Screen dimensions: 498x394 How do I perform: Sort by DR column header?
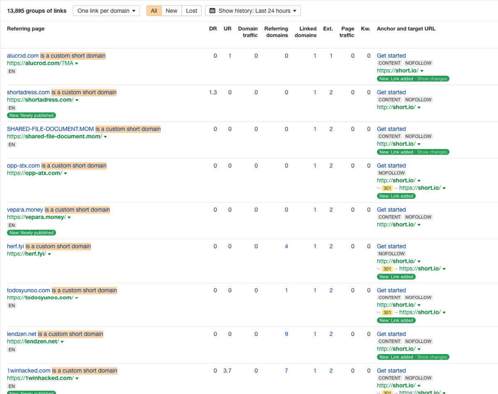[212, 29]
